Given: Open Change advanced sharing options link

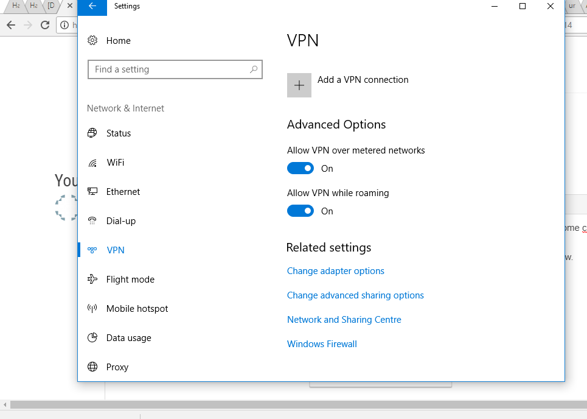Looking at the screenshot, I should (355, 295).
